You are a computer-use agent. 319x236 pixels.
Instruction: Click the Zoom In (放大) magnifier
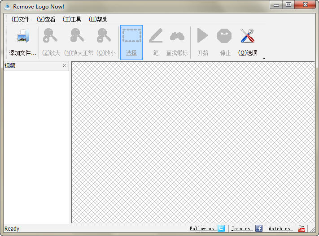(50, 35)
